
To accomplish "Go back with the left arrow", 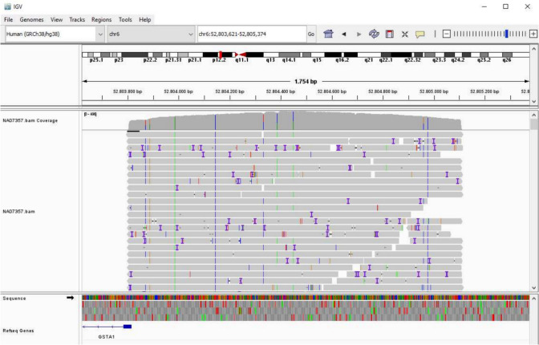I will click(344, 34).
